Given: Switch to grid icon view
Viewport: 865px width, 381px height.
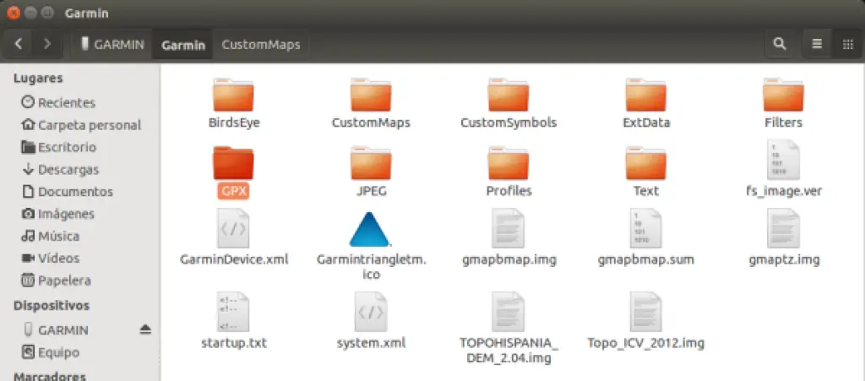Looking at the screenshot, I should tap(847, 44).
